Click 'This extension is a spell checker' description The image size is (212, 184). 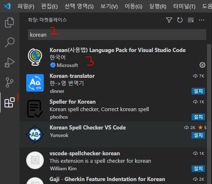(x=100, y=161)
